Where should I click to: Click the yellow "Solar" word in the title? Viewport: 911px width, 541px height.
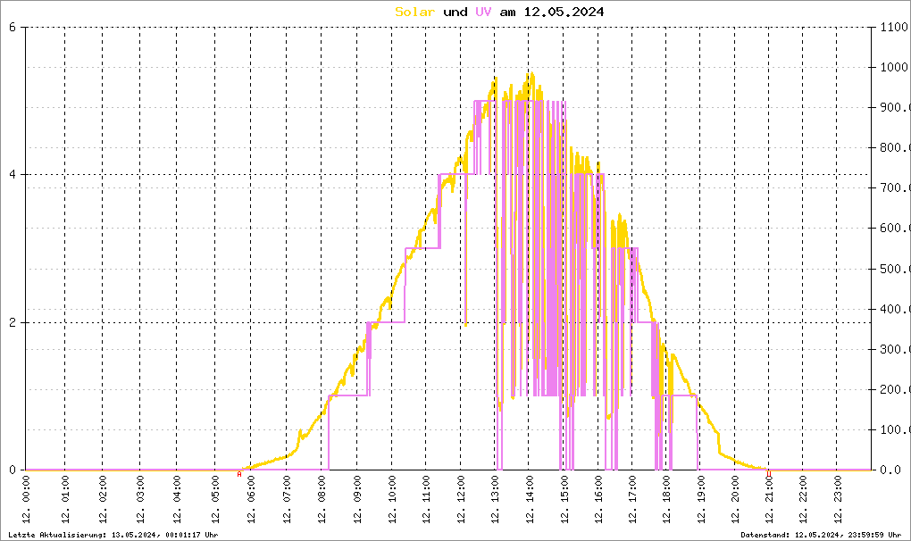(x=414, y=12)
